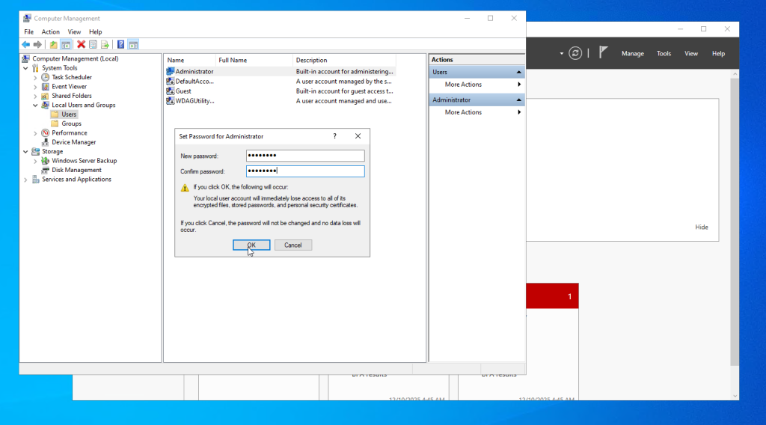Collapse the Users actions section arrow

(x=519, y=72)
